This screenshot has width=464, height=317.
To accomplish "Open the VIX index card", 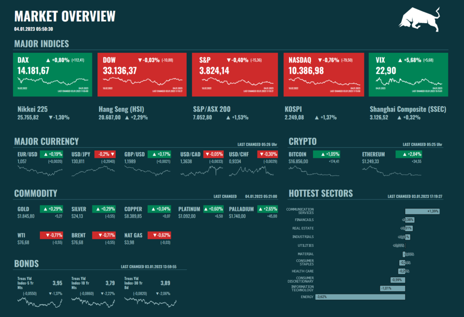I will (408, 75).
